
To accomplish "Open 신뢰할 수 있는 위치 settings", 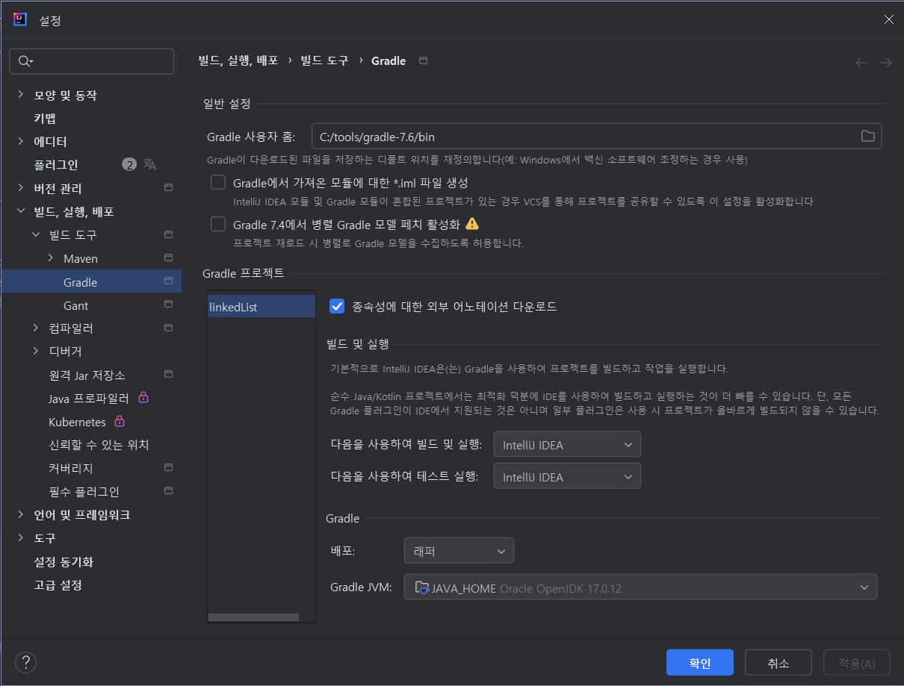I will pos(99,445).
